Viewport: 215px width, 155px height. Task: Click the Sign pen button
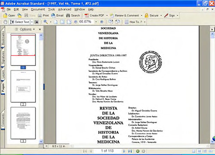(x=169, y=15)
